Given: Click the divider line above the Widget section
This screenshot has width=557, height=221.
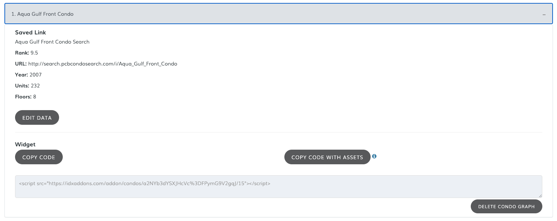Looking at the screenshot, I should pos(278,132).
